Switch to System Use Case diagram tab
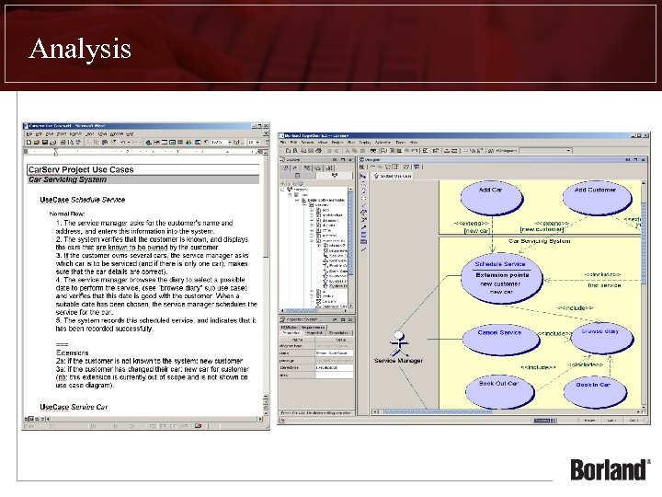Viewport: 662px width, 497px height. pos(393,176)
